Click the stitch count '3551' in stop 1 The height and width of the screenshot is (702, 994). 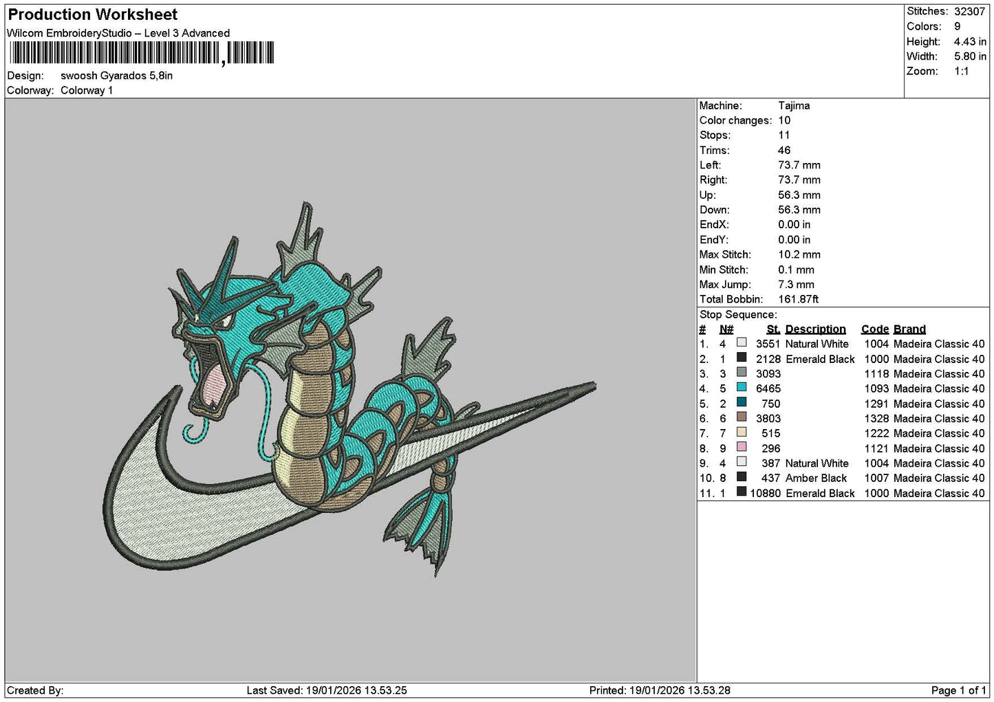click(768, 344)
